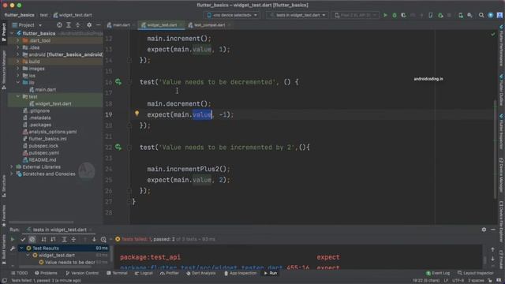Run with coverage from the top toolbar
Viewport: 505px width, 284px height.
(x=403, y=15)
